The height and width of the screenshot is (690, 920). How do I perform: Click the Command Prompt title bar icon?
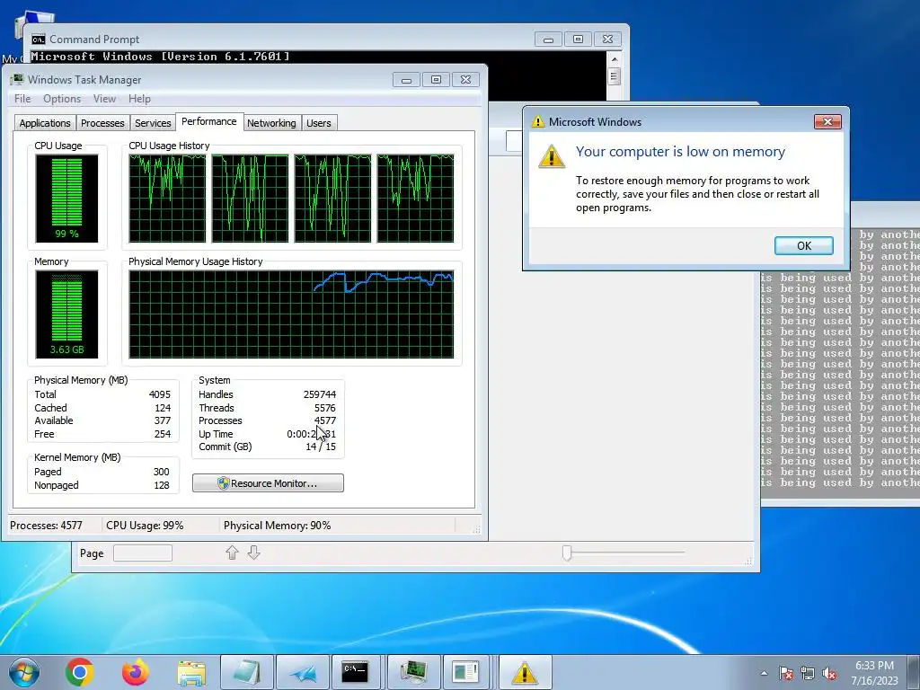pyautogui.click(x=39, y=40)
